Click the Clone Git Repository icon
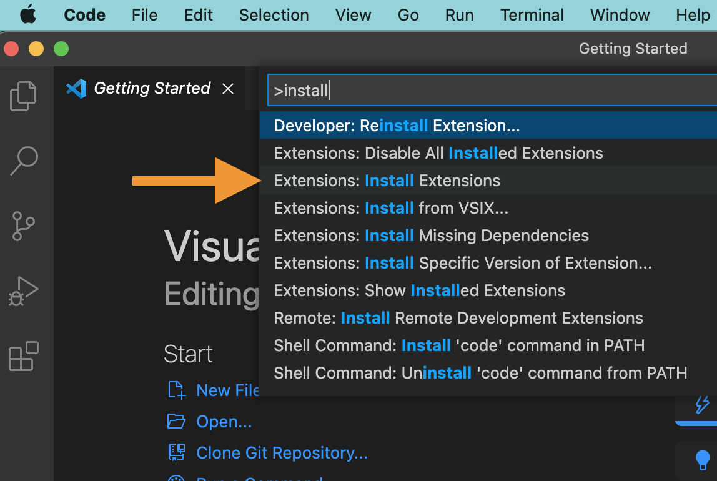 point(177,452)
